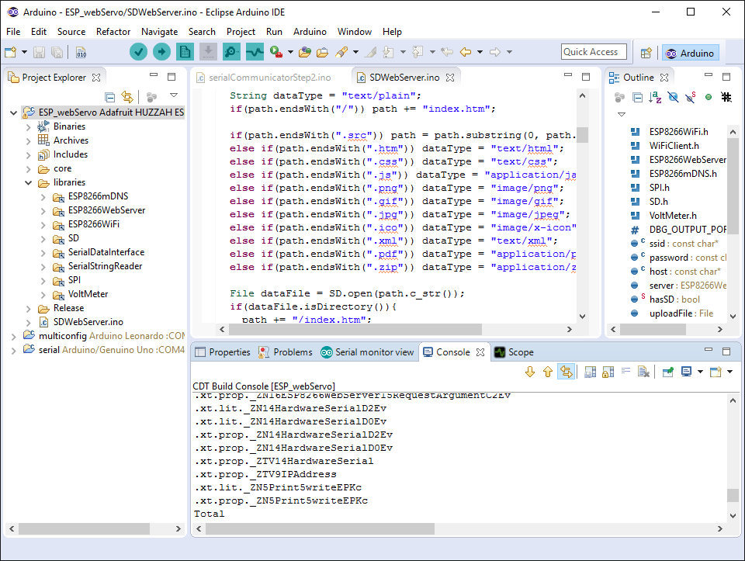This screenshot has width=745, height=561.
Task: Click the new sketch document icon
Action: click(x=185, y=51)
